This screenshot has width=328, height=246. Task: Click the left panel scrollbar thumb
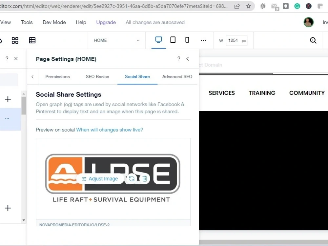tap(24, 105)
